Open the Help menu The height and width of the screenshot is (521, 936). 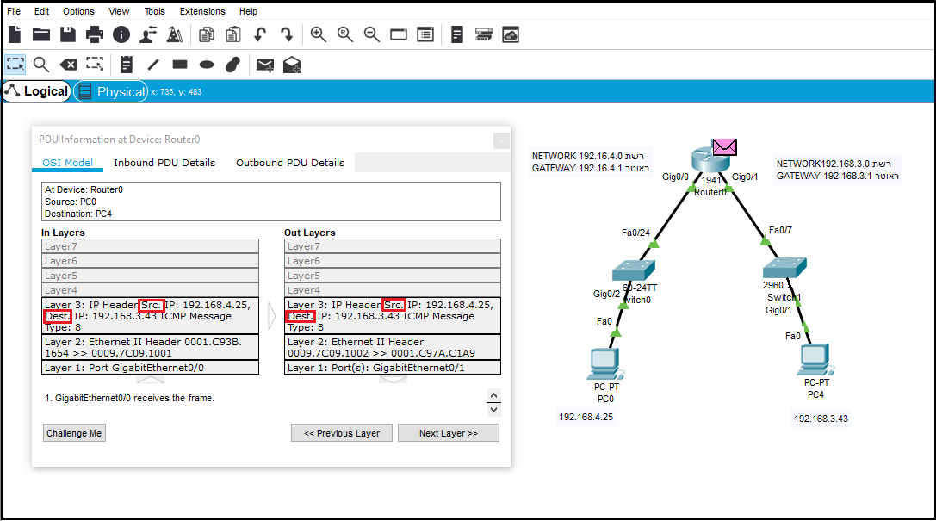(248, 11)
